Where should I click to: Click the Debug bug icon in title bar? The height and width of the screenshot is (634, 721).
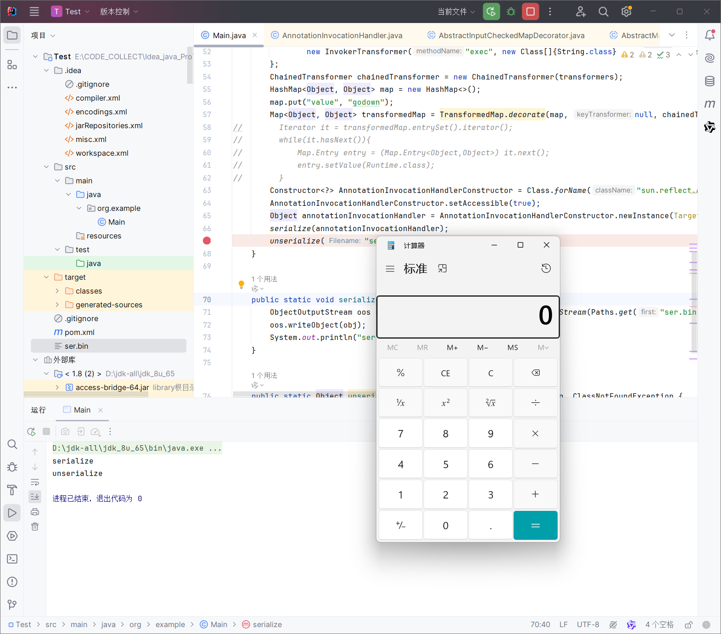pos(511,11)
